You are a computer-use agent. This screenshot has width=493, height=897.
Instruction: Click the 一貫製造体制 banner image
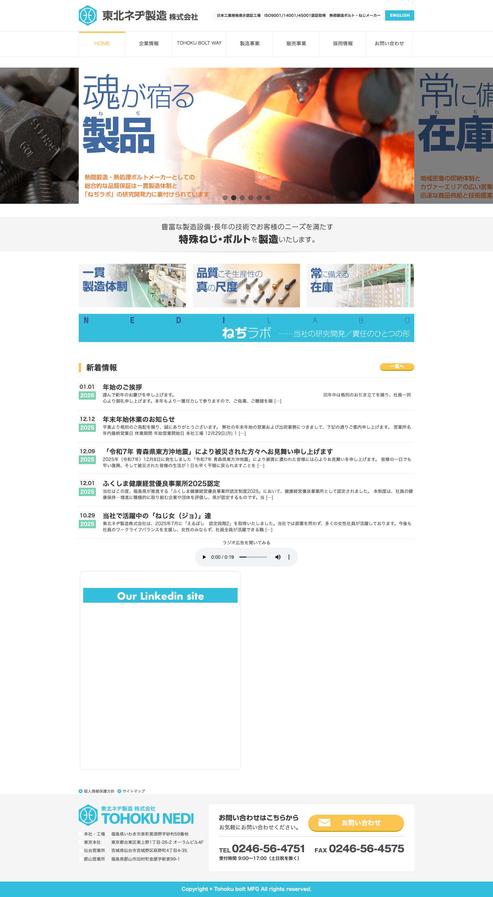(x=132, y=285)
